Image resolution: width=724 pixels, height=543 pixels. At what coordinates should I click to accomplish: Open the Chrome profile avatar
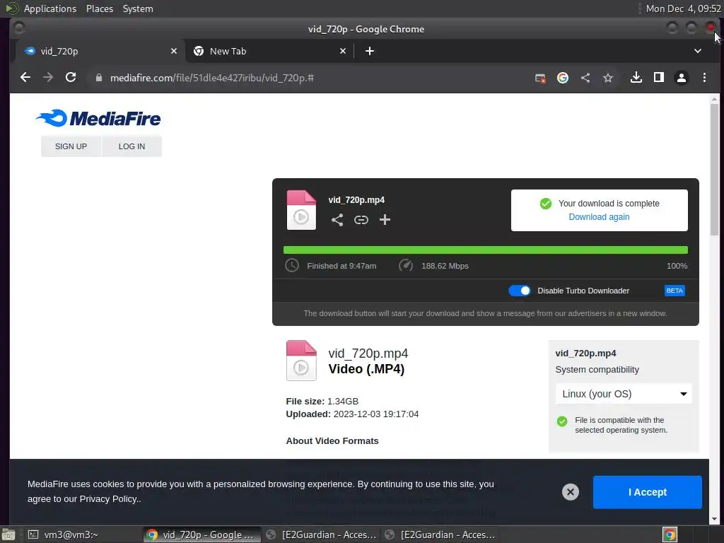coord(681,78)
